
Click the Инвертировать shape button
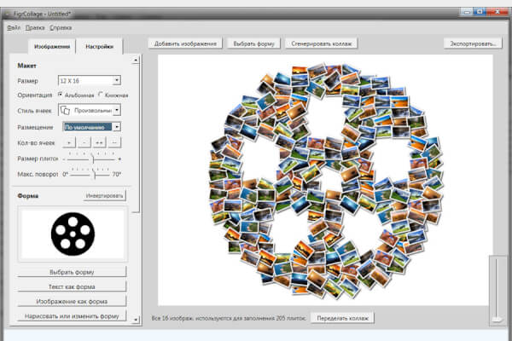pyautogui.click(x=104, y=195)
